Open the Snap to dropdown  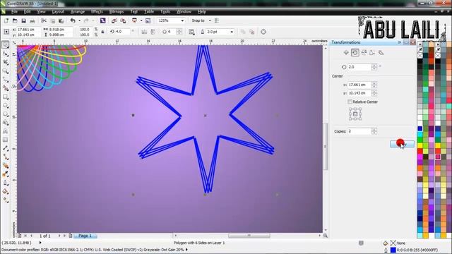210,20
